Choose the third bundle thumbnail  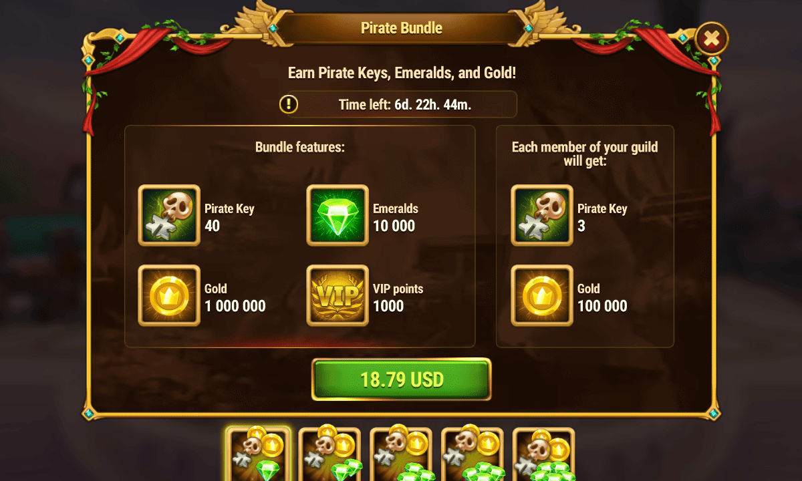pos(401,454)
